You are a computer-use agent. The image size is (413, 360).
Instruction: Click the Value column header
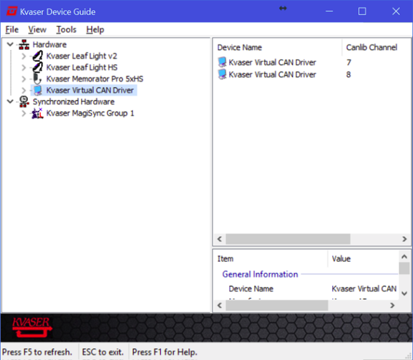click(364, 259)
